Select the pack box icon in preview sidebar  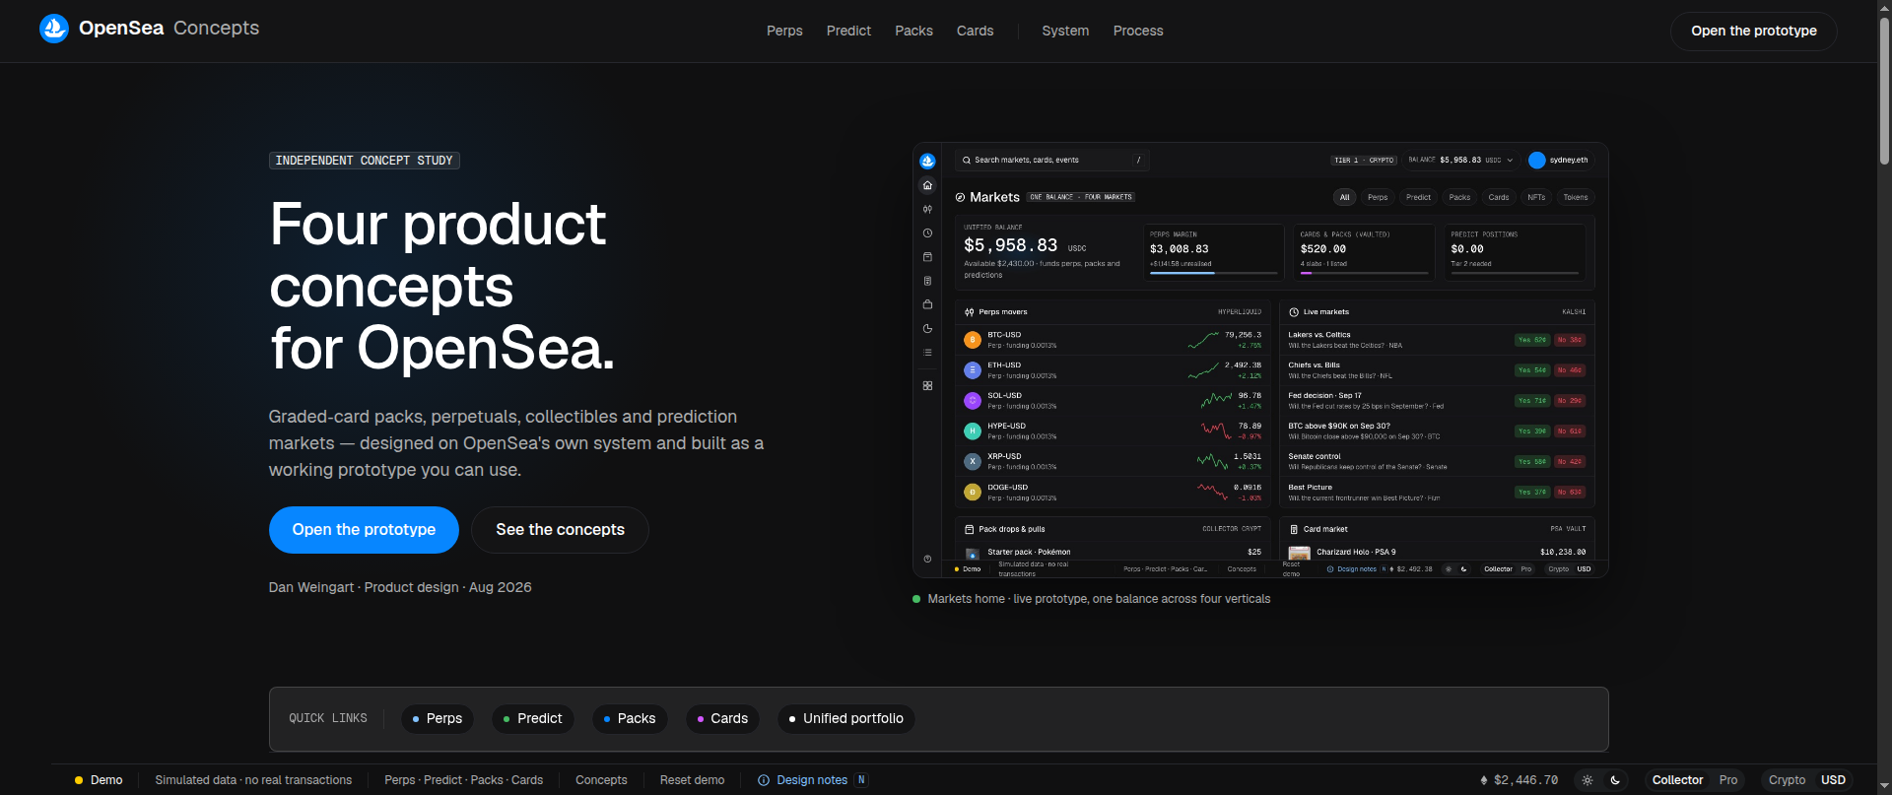click(x=927, y=257)
